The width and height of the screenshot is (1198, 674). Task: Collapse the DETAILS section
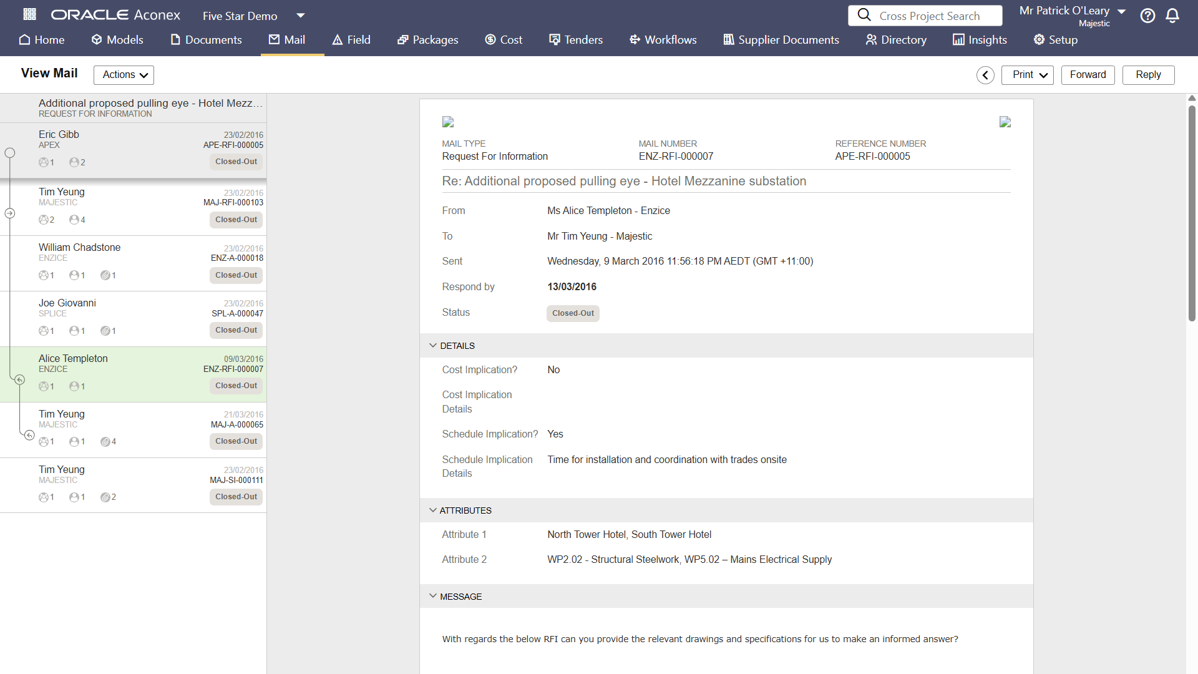click(x=433, y=346)
